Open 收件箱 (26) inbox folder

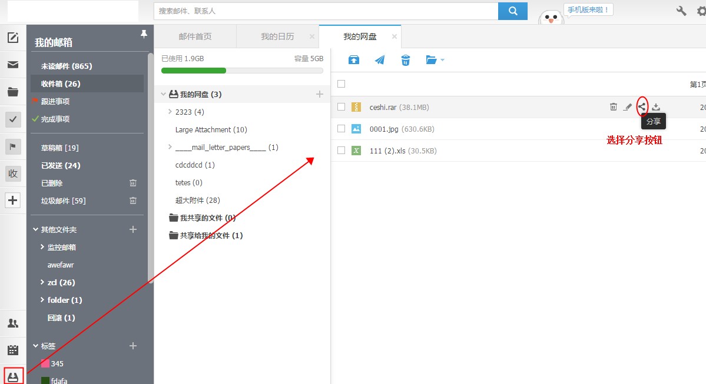61,84
